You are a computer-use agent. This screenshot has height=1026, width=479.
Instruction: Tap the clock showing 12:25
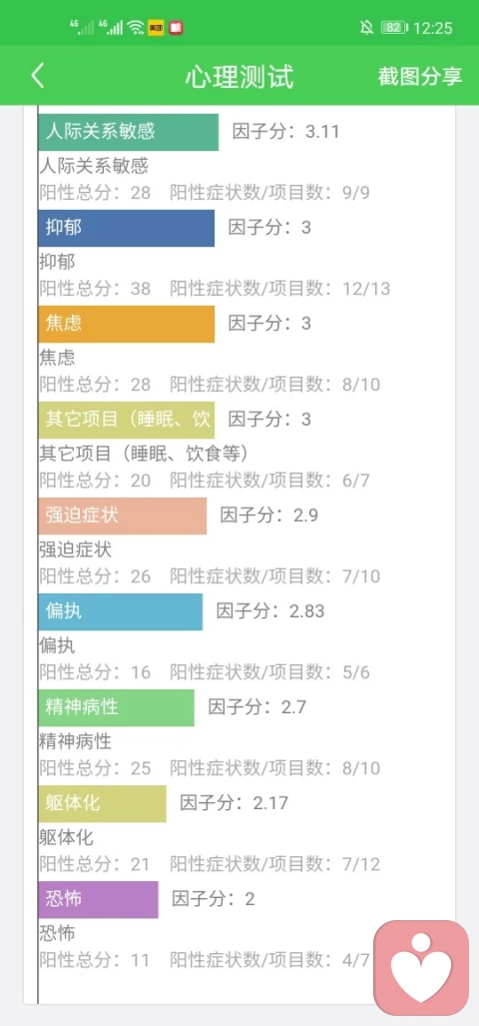coord(433,28)
